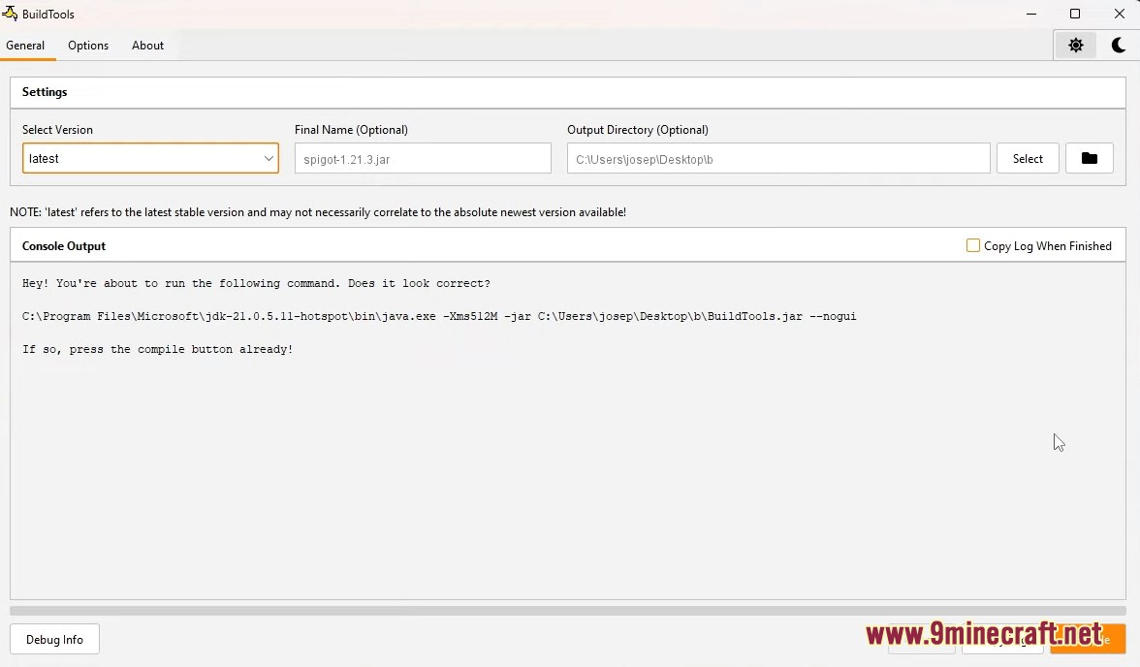The width and height of the screenshot is (1140, 667).
Task: Focus the Output Directory input field
Action: coord(778,159)
